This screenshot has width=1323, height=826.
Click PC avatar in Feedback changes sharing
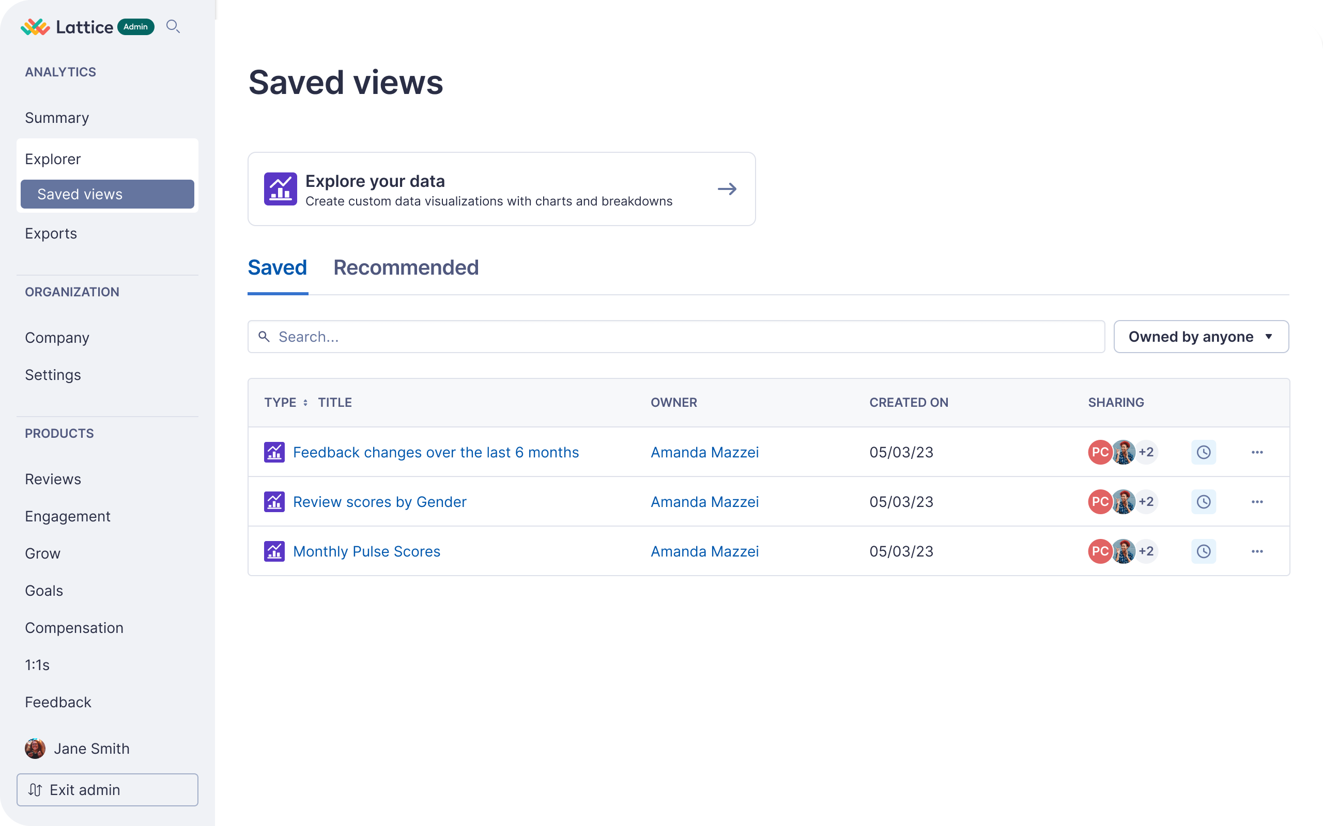pos(1100,452)
